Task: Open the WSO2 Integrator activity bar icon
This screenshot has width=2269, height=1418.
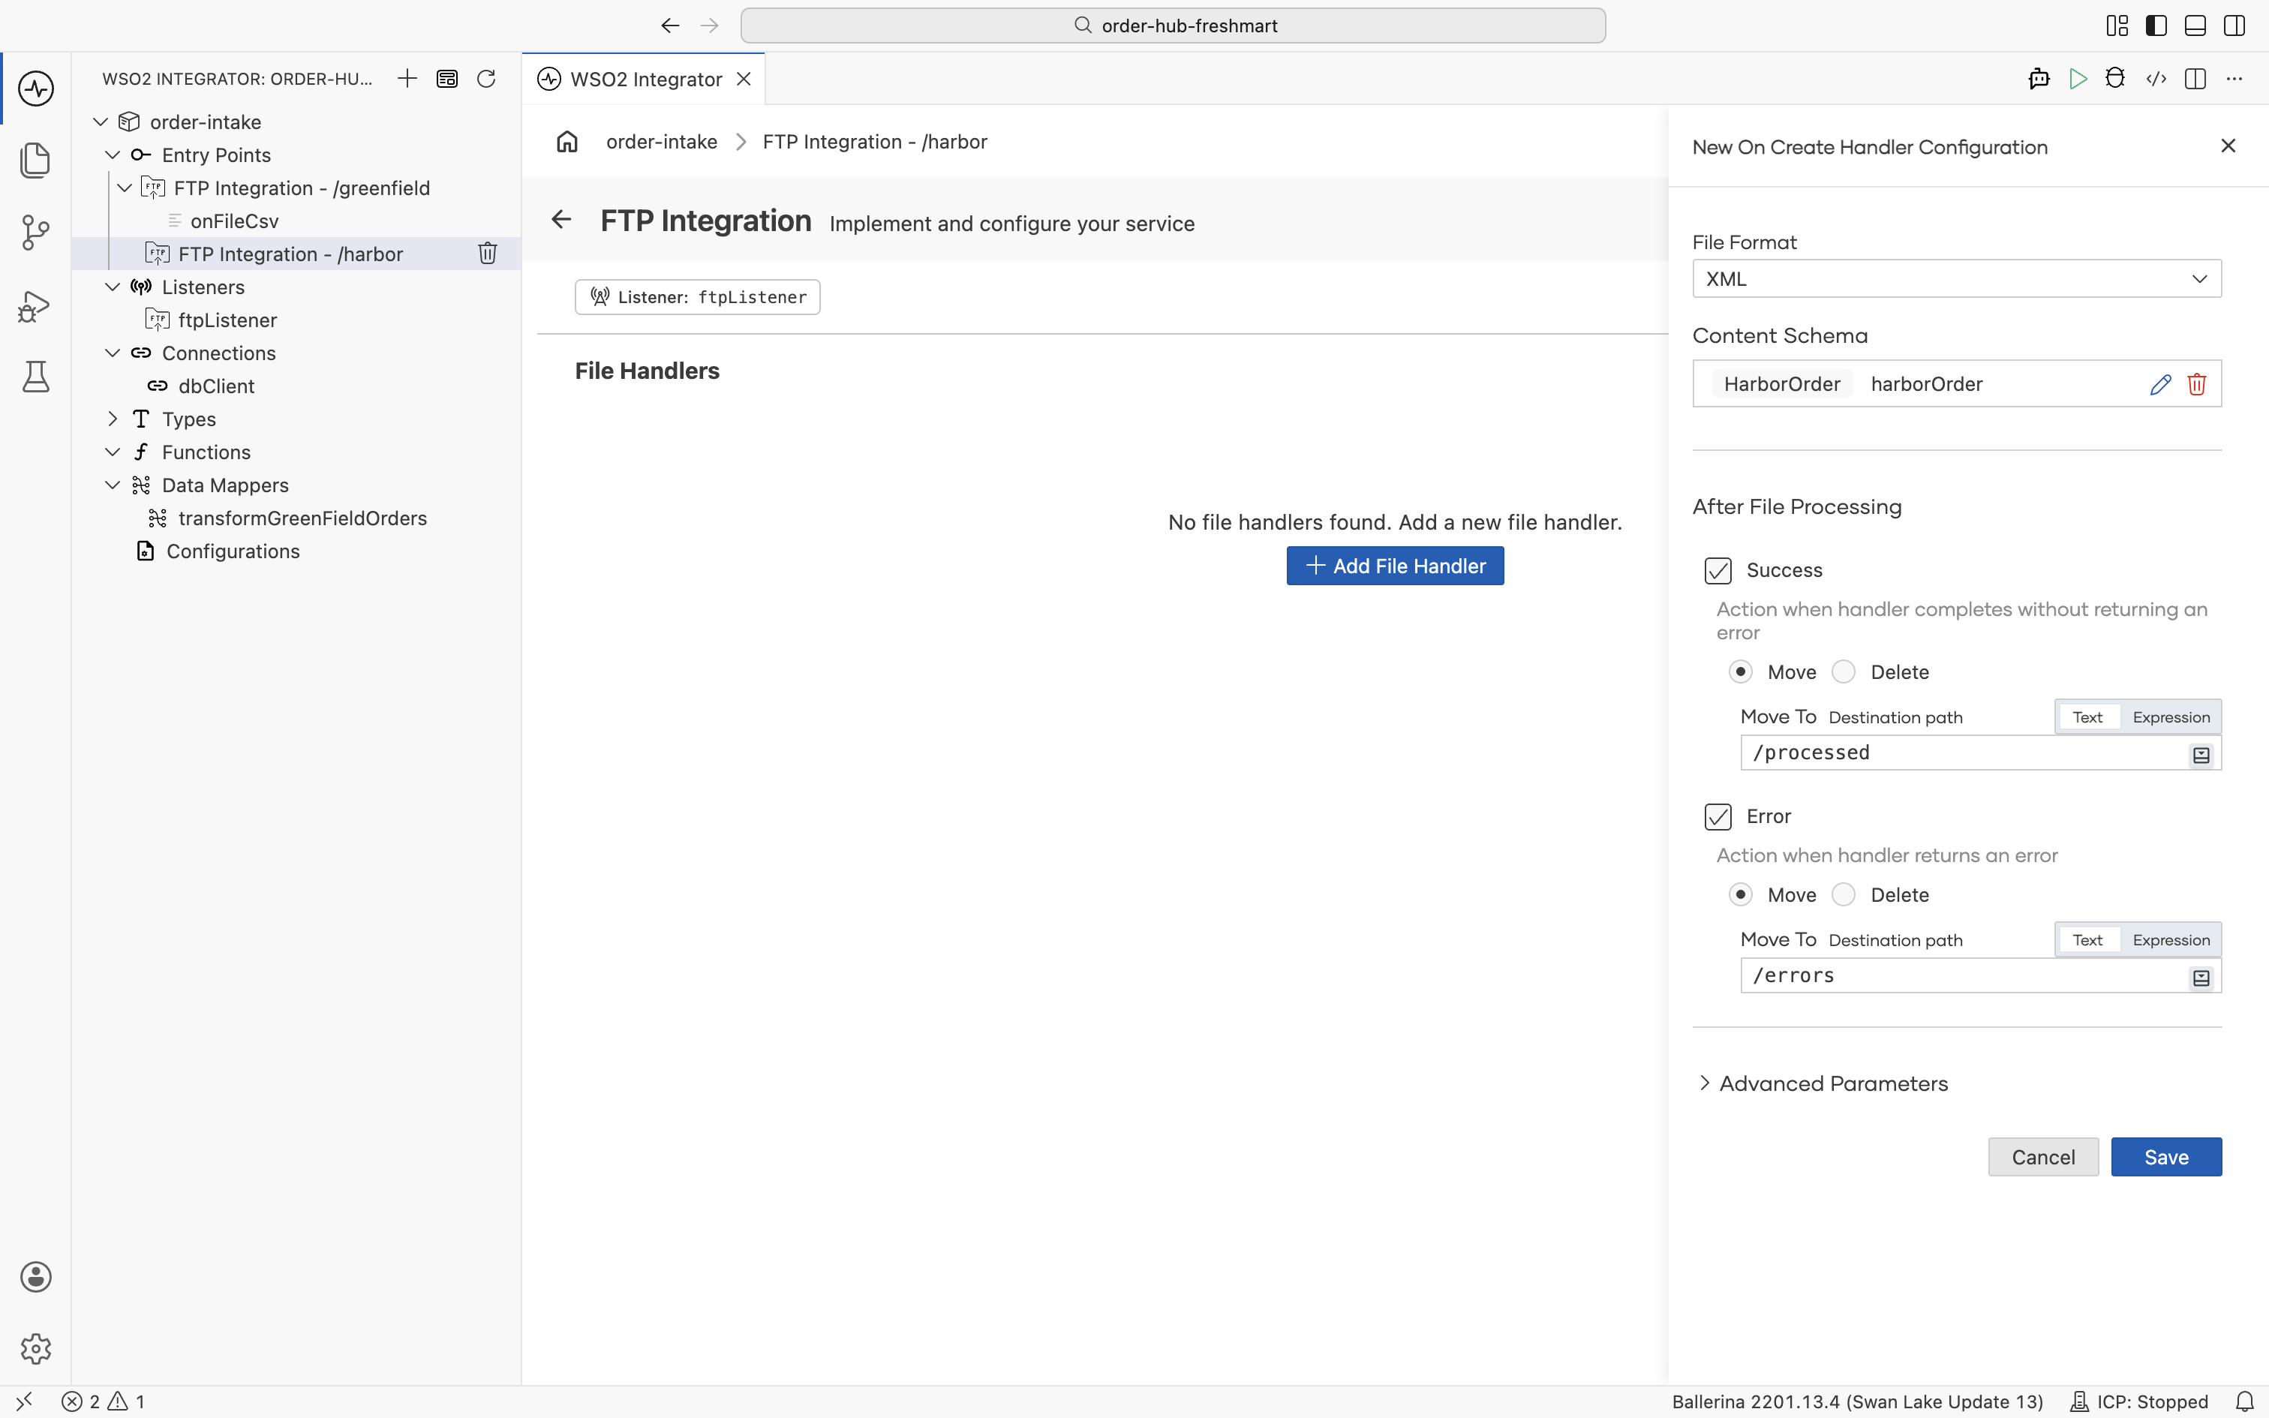Action: [x=35, y=89]
